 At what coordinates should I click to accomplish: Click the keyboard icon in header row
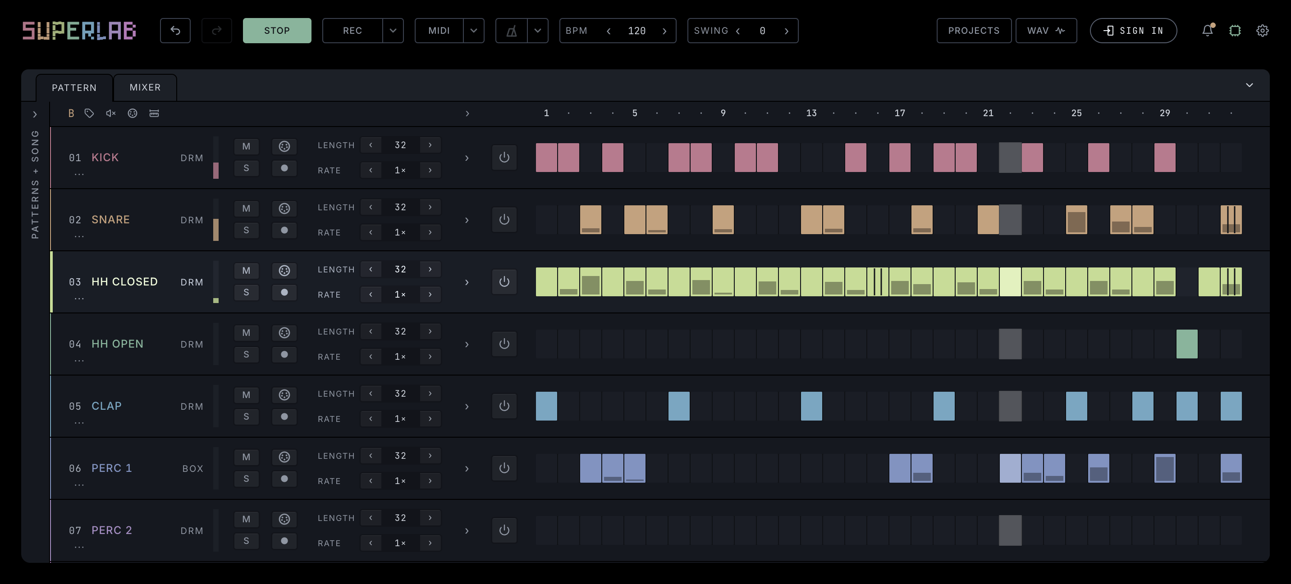coord(154,113)
